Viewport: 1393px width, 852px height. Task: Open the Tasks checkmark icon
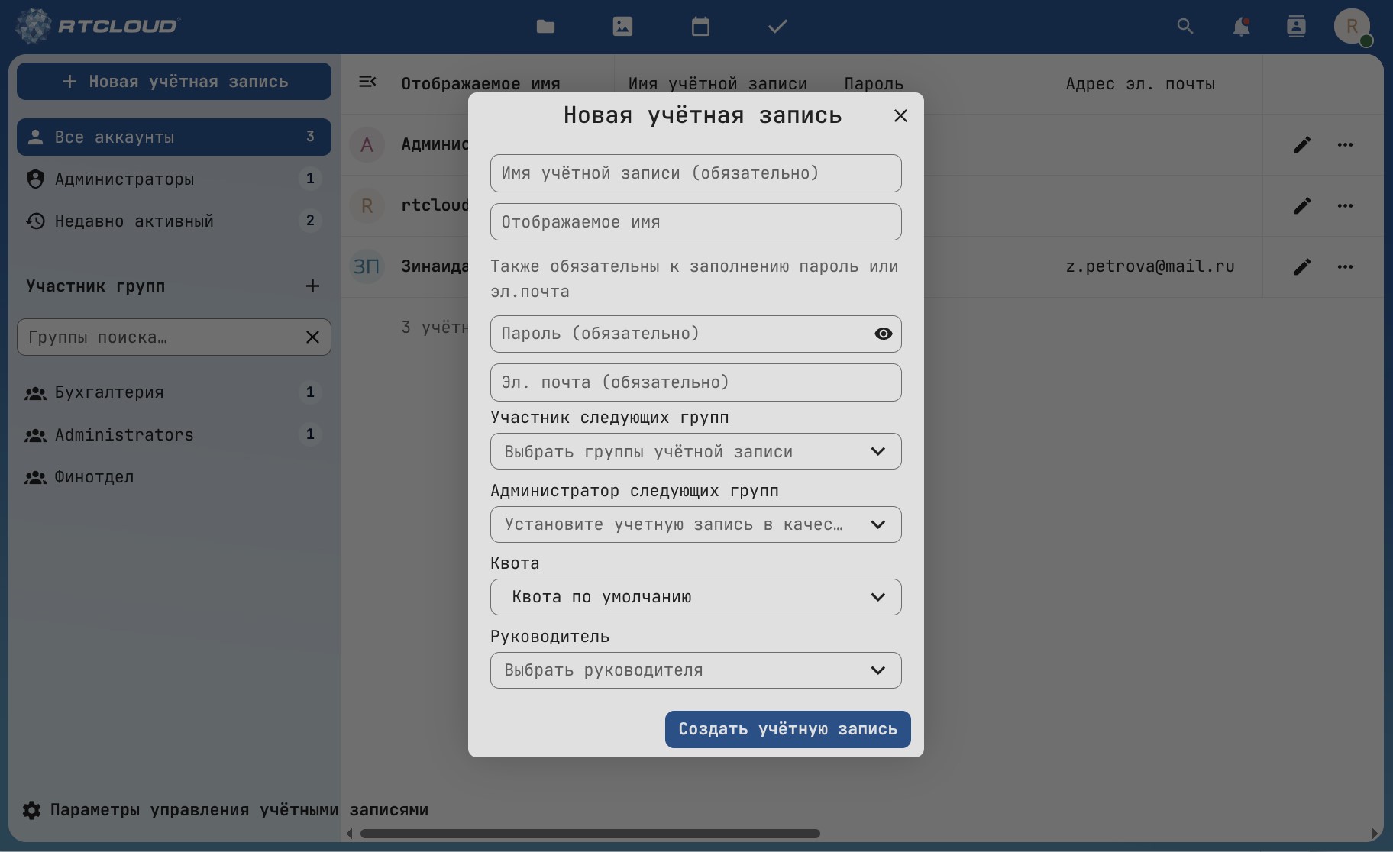pos(777,27)
